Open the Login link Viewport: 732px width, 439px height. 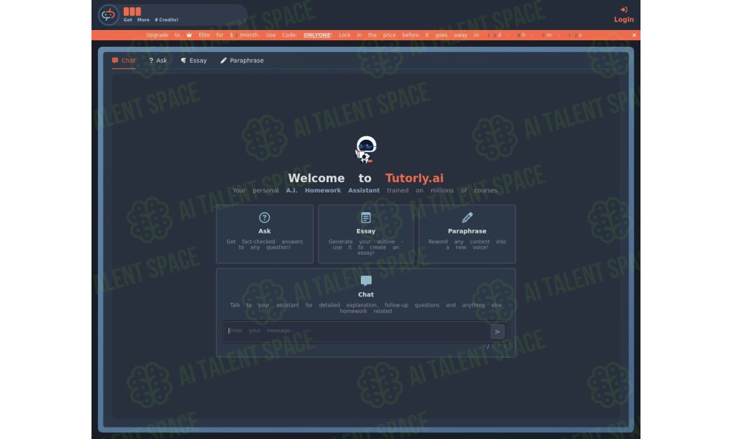pos(624,15)
